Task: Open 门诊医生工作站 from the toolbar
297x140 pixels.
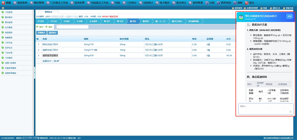Action: 57,3
